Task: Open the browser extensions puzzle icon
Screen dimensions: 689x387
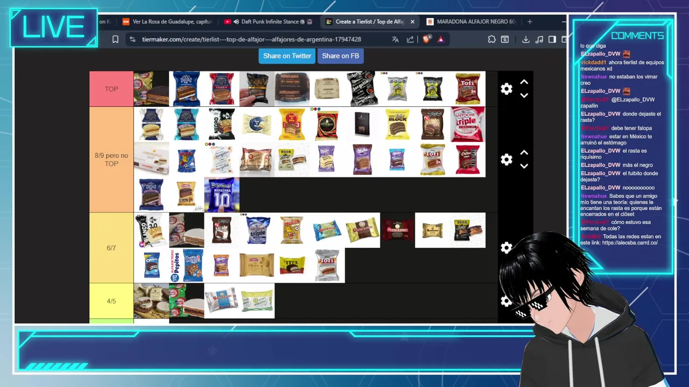Action: [491, 39]
